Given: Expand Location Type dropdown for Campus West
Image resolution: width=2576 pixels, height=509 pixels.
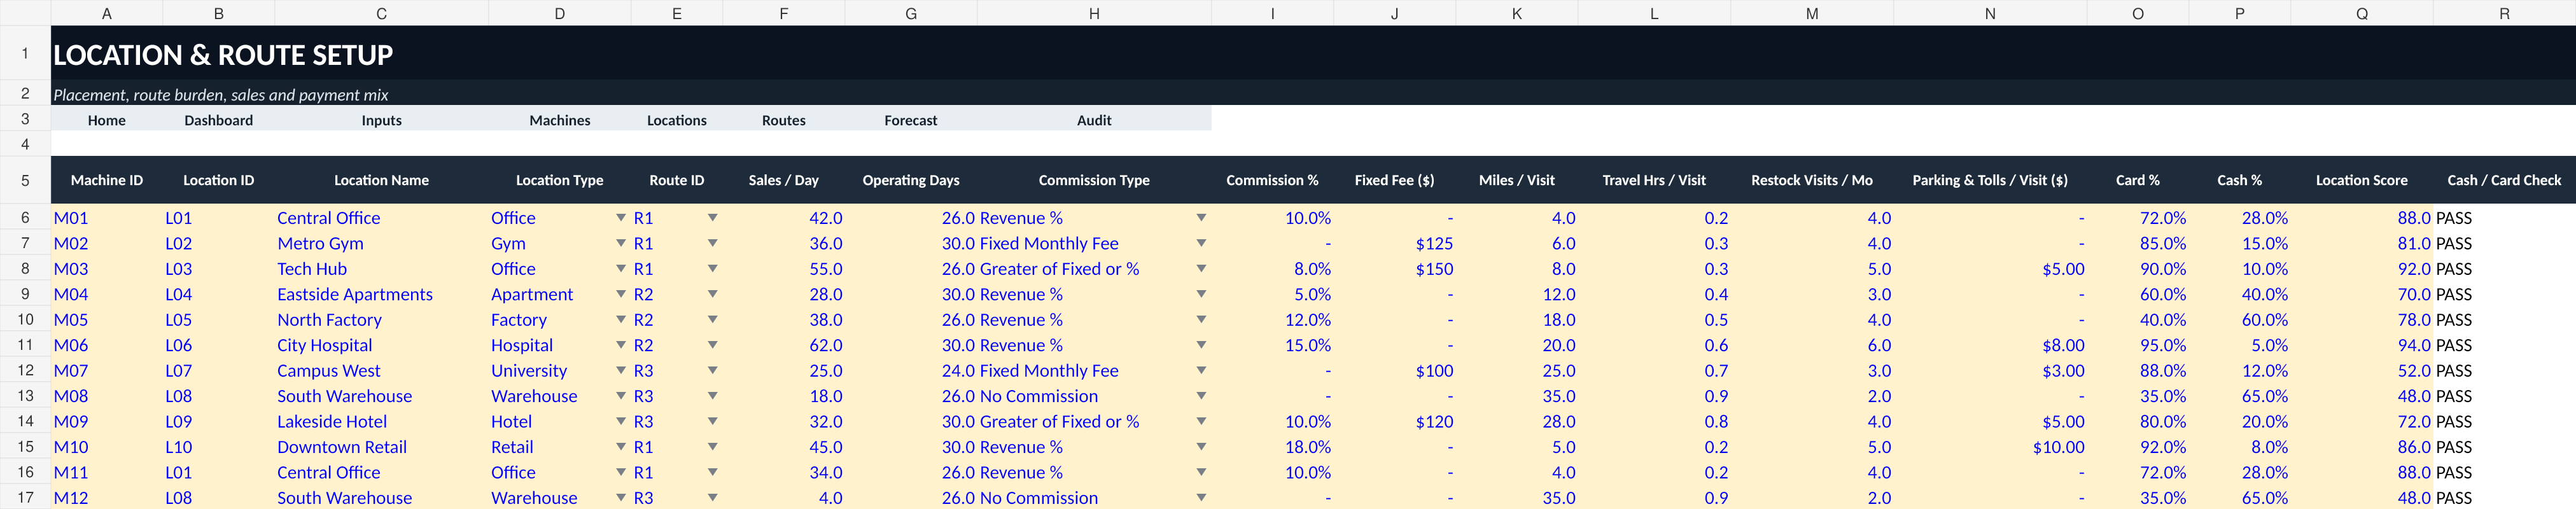Looking at the screenshot, I should coord(621,370).
